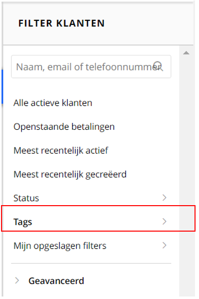Screen dimensions: 199x299
Task: Click the chevron arrow beside Tags
Action: tap(165, 222)
